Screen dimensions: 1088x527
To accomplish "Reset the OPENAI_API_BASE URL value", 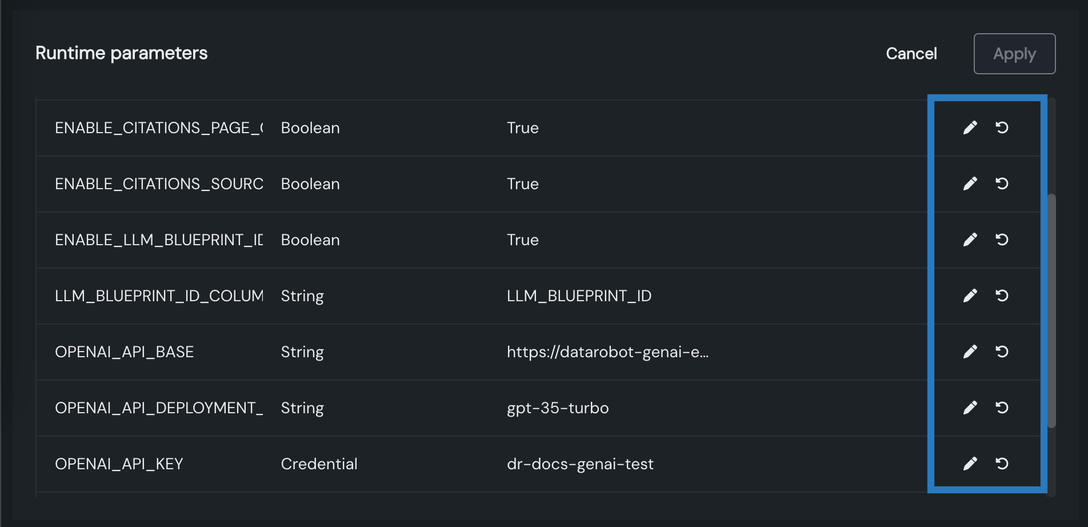I will (x=1002, y=352).
